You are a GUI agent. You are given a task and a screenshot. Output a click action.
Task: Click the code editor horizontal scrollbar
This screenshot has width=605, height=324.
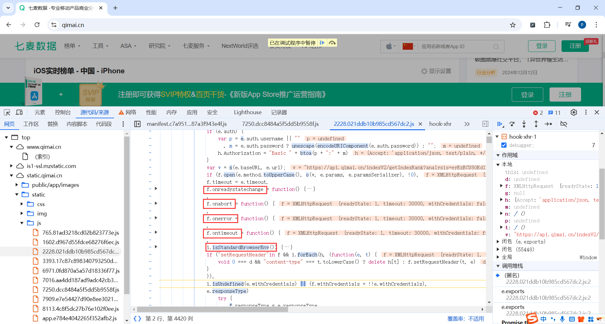212,309
